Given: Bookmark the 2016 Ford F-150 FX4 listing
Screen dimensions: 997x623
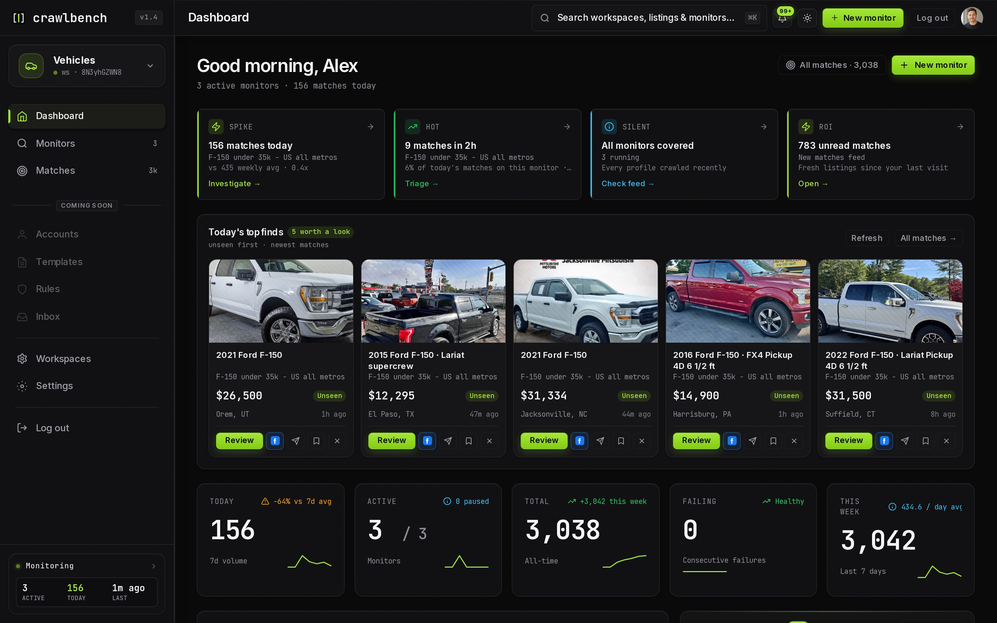Looking at the screenshot, I should click(x=773, y=441).
